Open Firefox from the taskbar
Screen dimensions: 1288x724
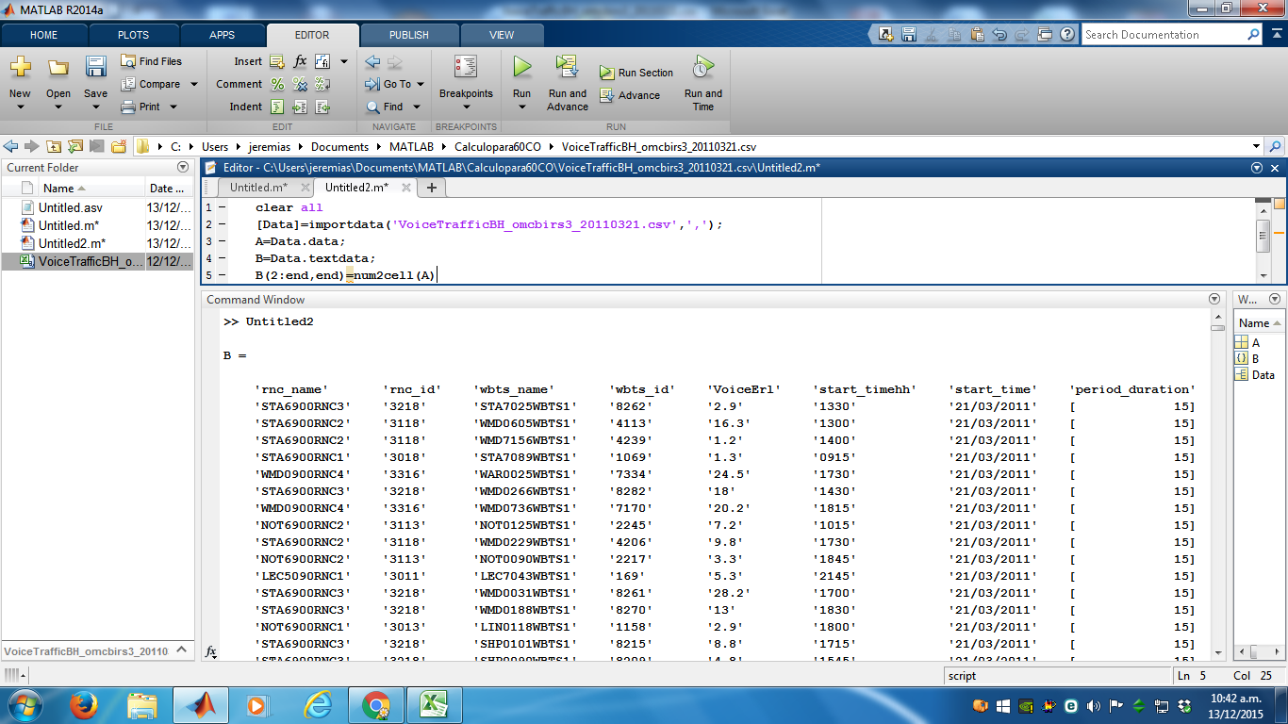(x=84, y=705)
